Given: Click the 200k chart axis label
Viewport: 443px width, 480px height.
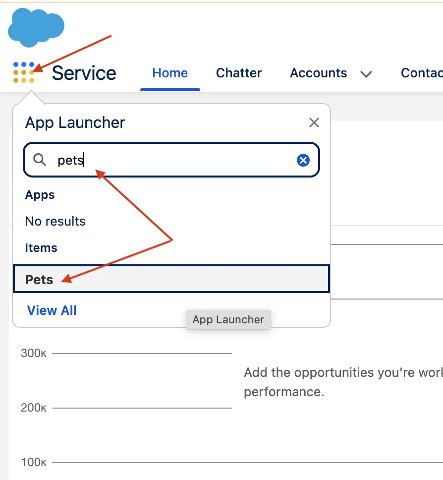Looking at the screenshot, I should pos(34,408).
